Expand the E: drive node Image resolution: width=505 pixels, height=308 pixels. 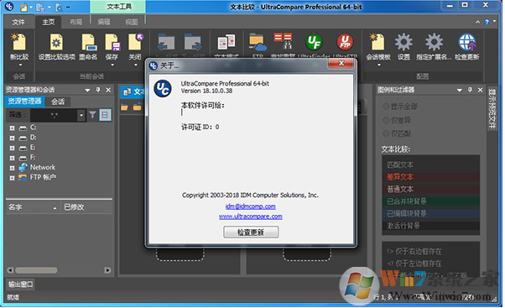pos(12,149)
